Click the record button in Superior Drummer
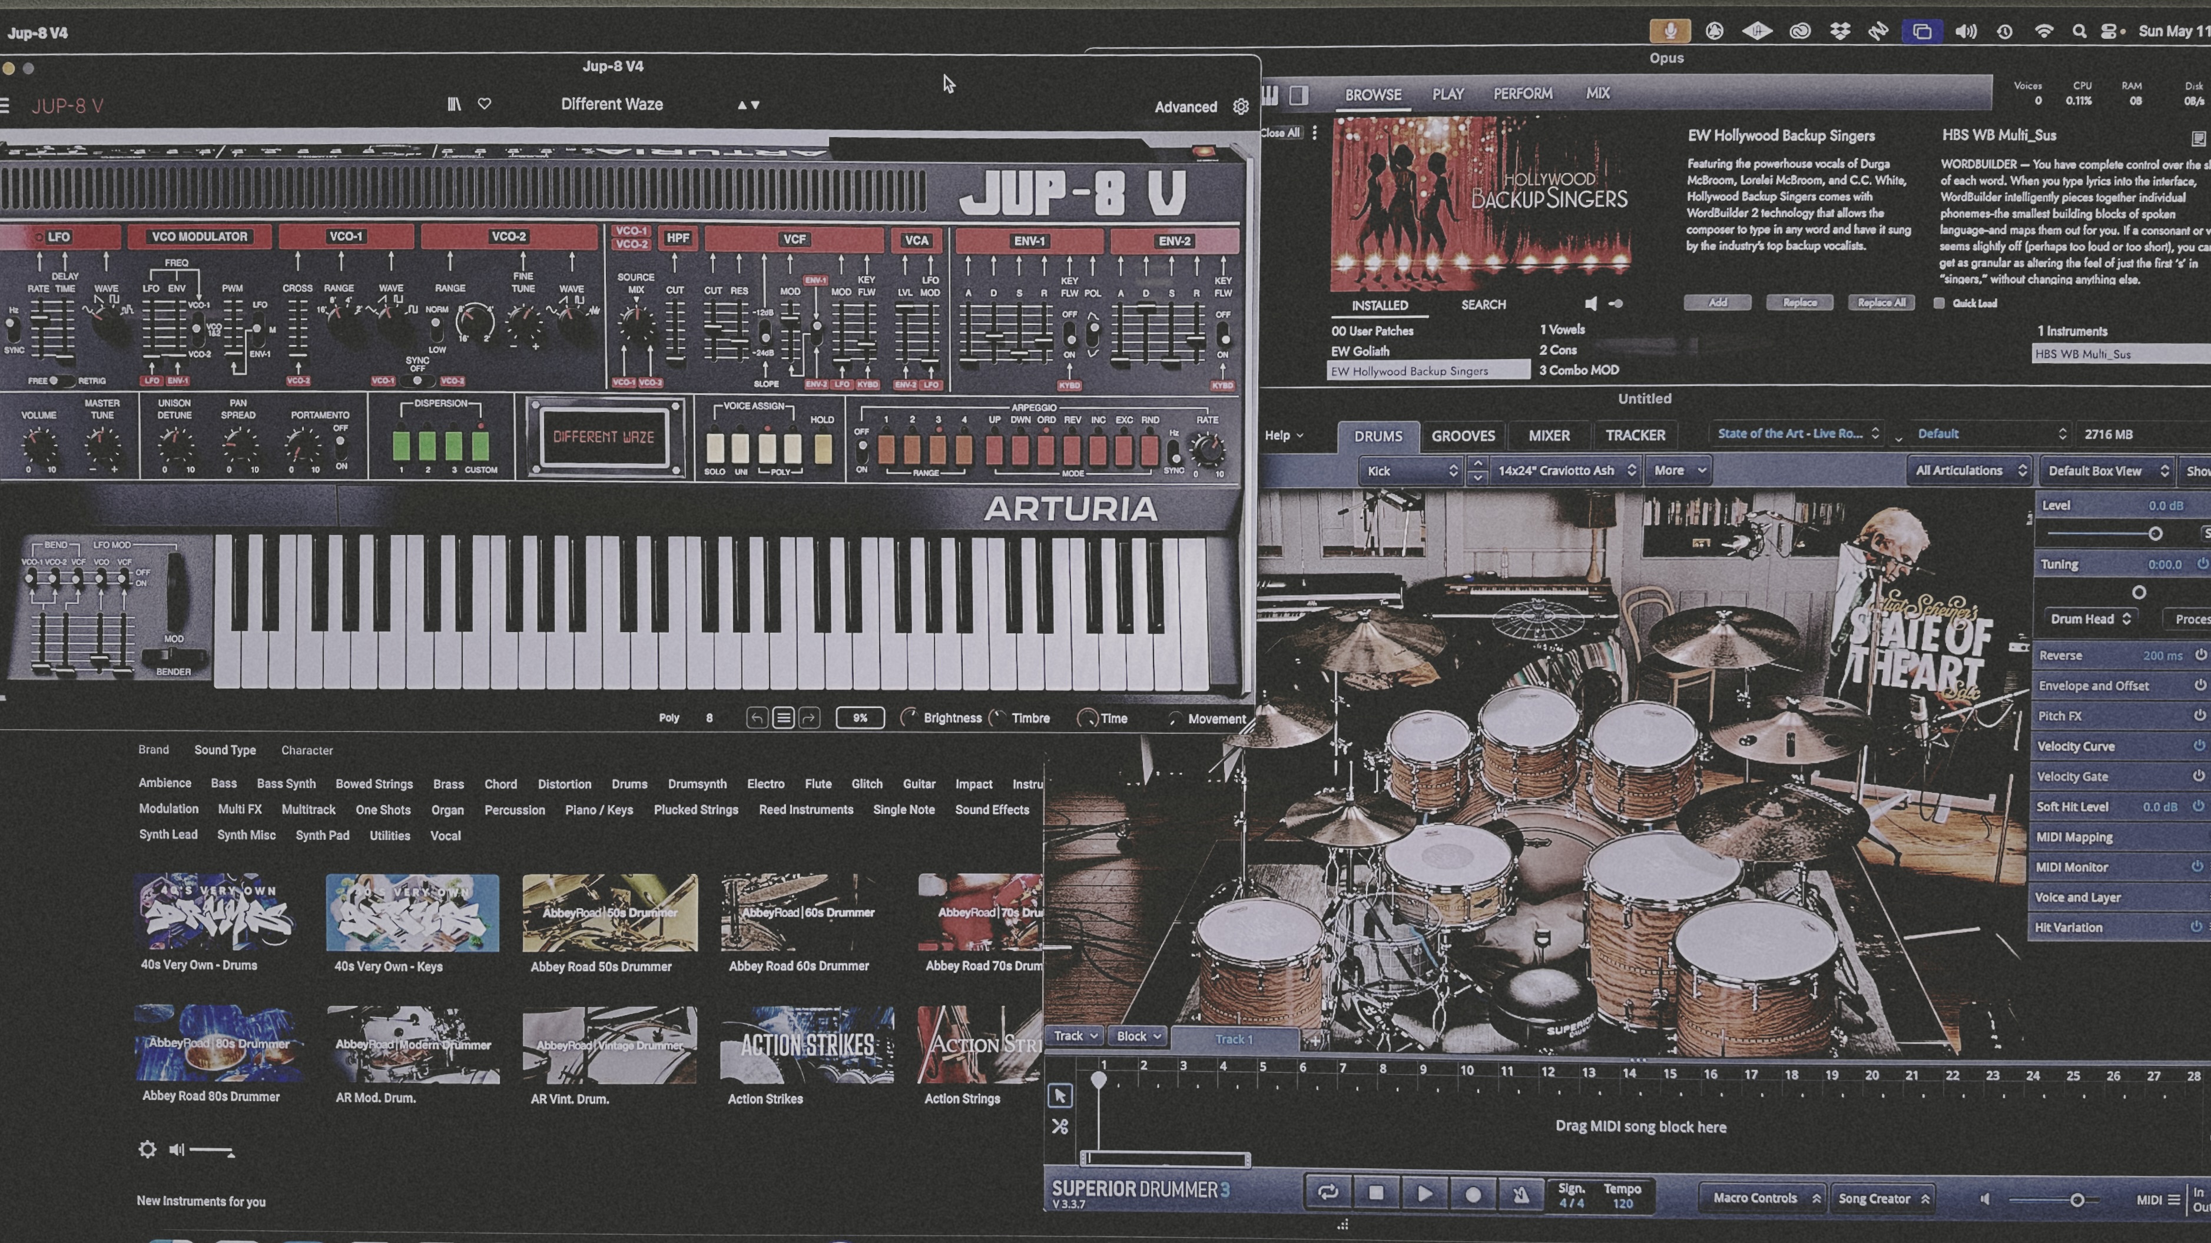Image resolution: width=2211 pixels, height=1243 pixels. pyautogui.click(x=1473, y=1194)
